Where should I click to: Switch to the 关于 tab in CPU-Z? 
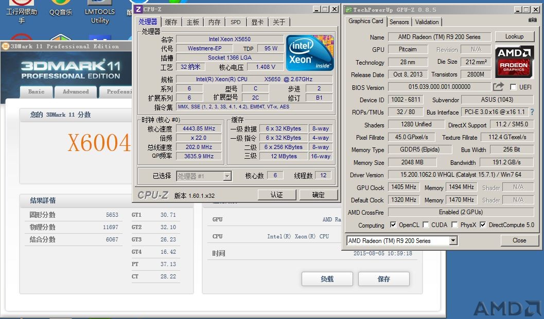[279, 22]
